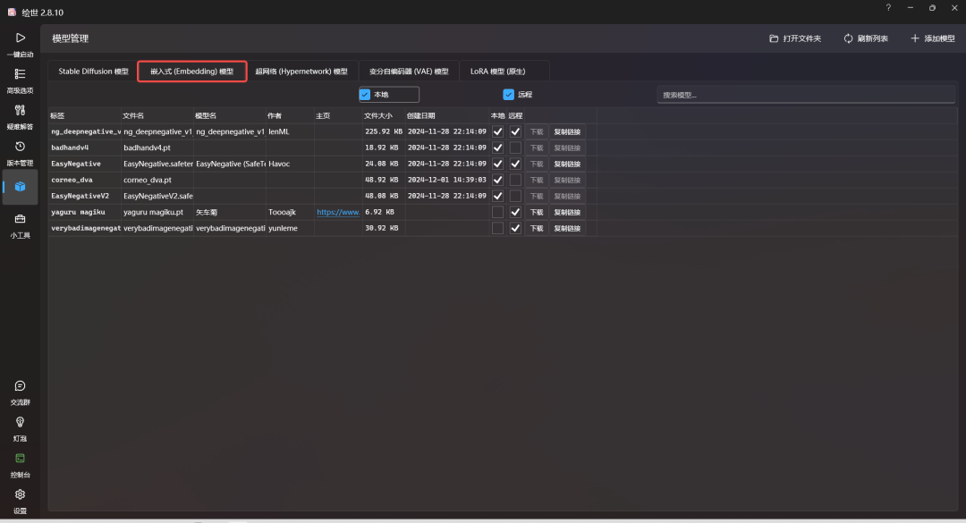Image resolution: width=966 pixels, height=523 pixels.
Task: Open the 交流群 chat icon
Action: pos(20,386)
